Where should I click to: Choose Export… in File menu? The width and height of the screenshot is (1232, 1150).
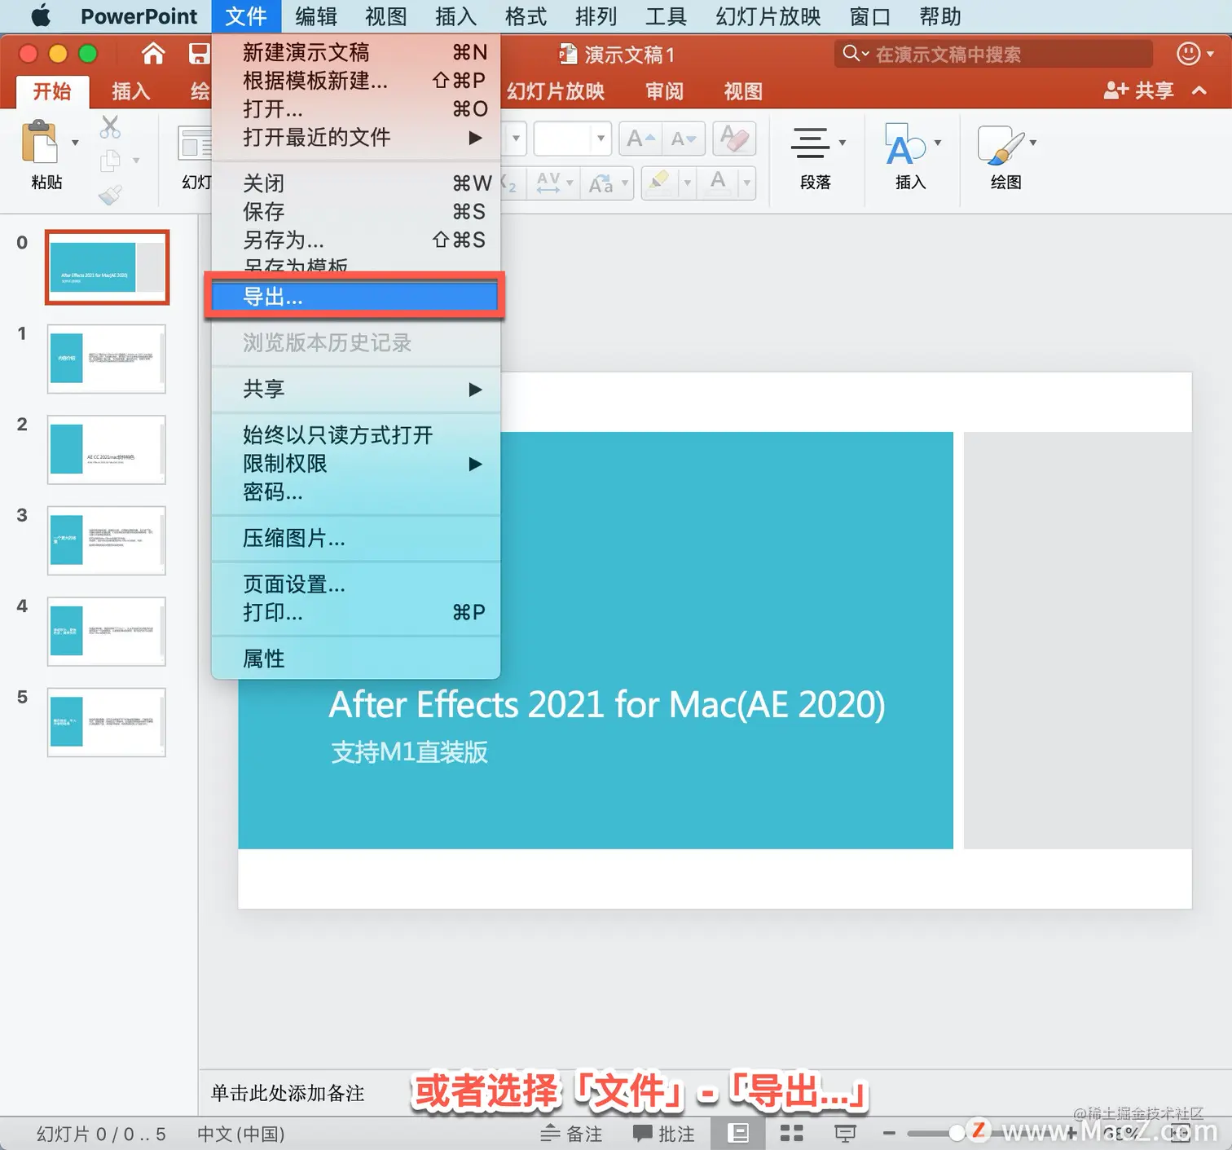pos(354,297)
